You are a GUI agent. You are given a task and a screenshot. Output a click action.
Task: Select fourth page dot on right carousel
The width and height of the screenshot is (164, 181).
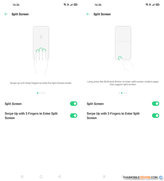pos(127,93)
